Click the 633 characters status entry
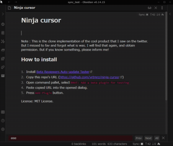 pos(117,144)
